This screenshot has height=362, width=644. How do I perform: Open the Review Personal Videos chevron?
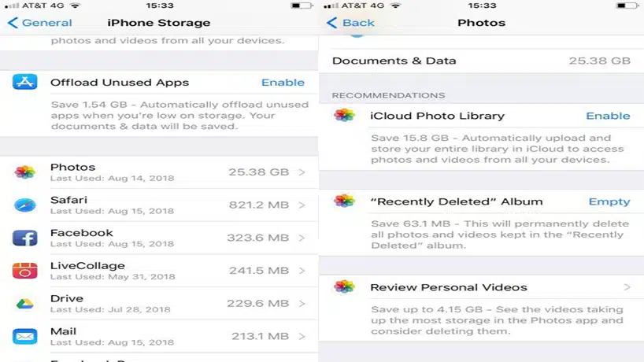coord(627,287)
